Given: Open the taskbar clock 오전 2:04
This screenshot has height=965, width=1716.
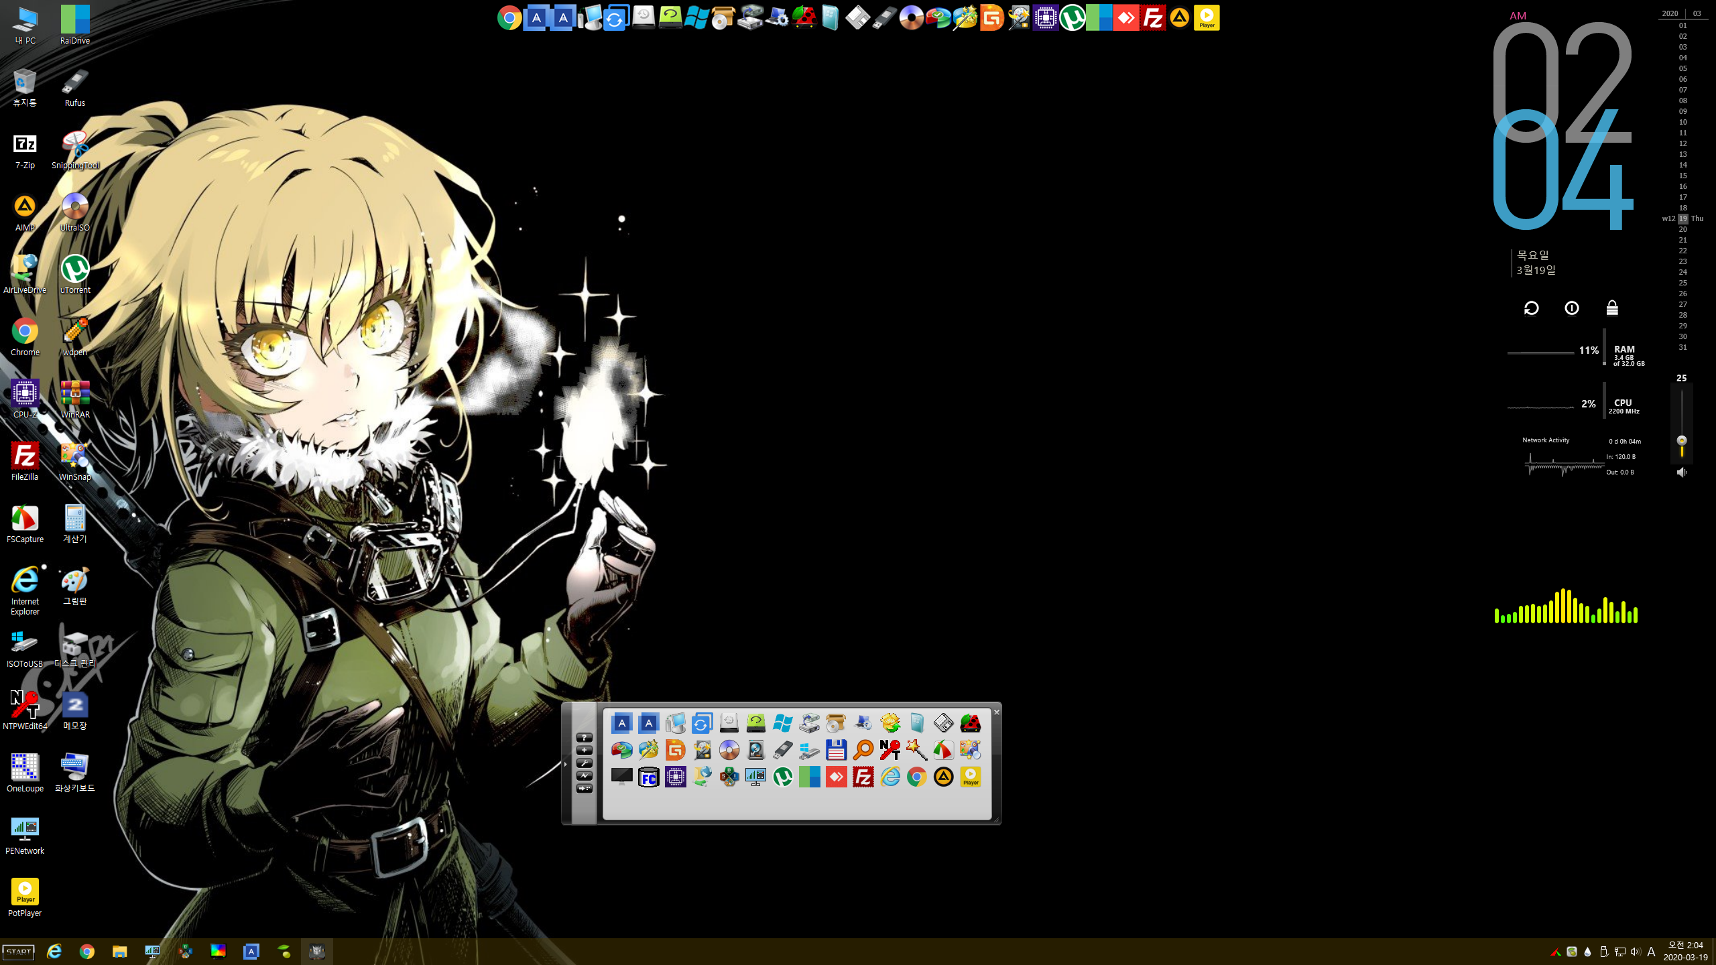Looking at the screenshot, I should coord(1685,946).
